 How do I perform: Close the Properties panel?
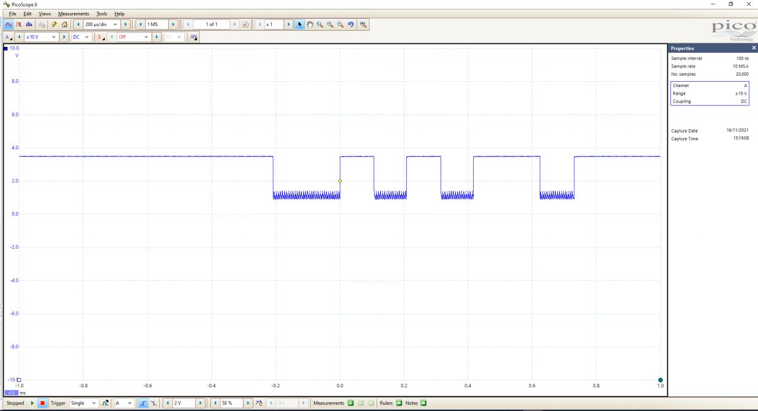tap(754, 48)
